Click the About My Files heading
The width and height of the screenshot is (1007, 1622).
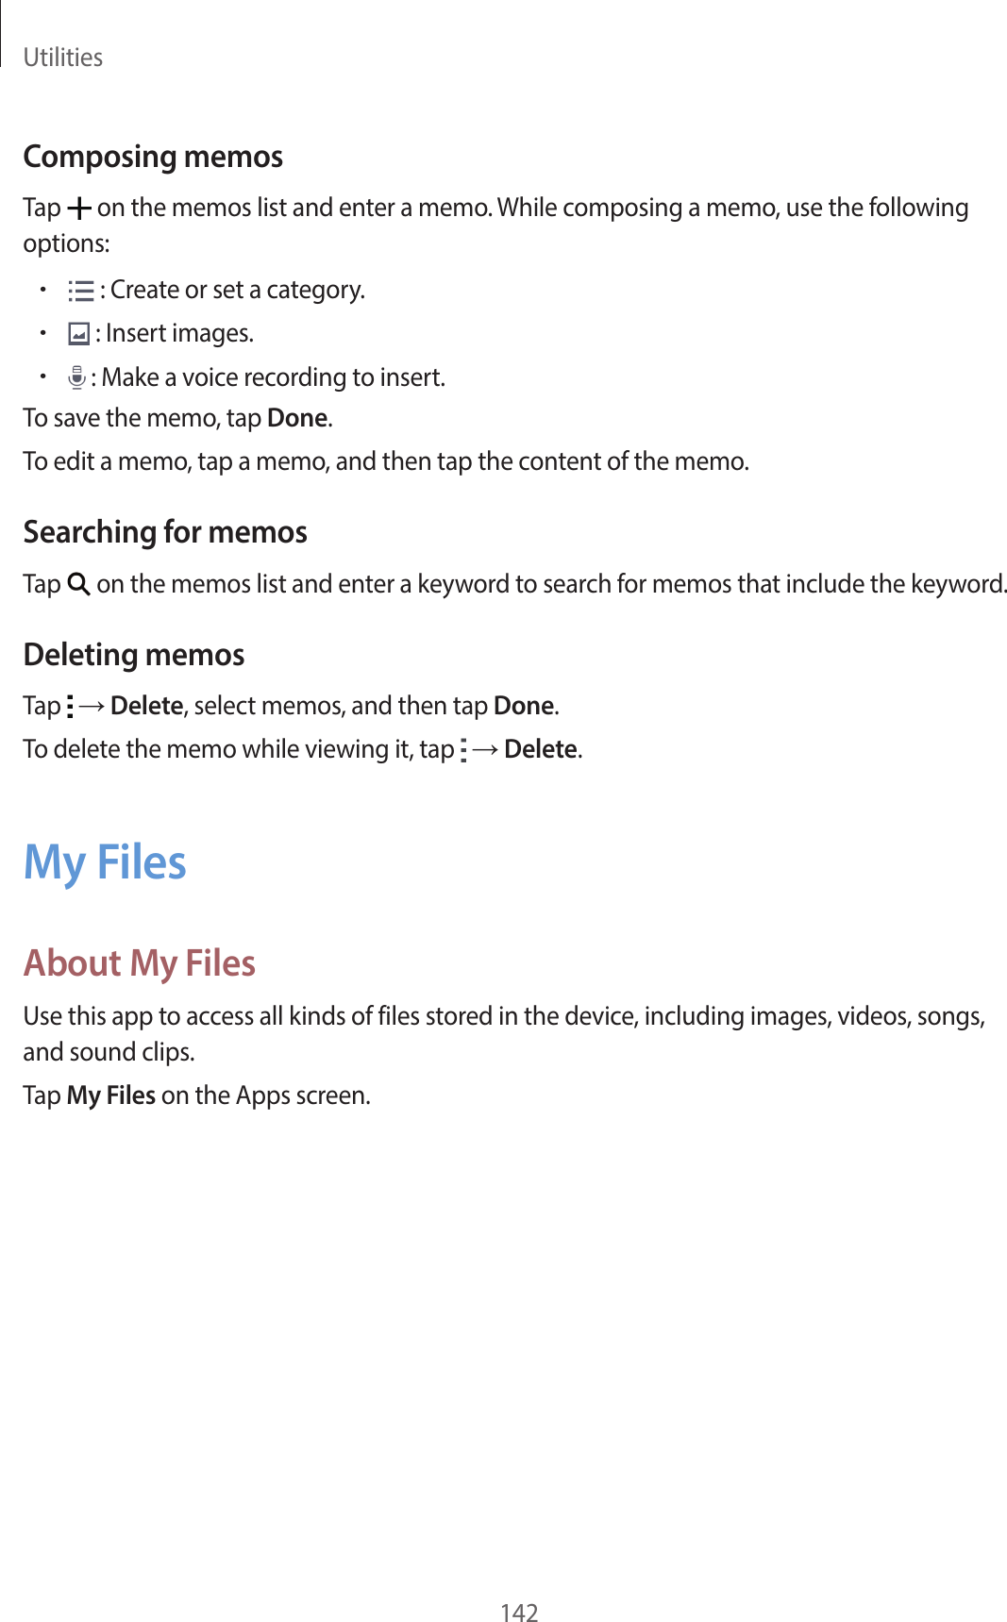pos(140,963)
